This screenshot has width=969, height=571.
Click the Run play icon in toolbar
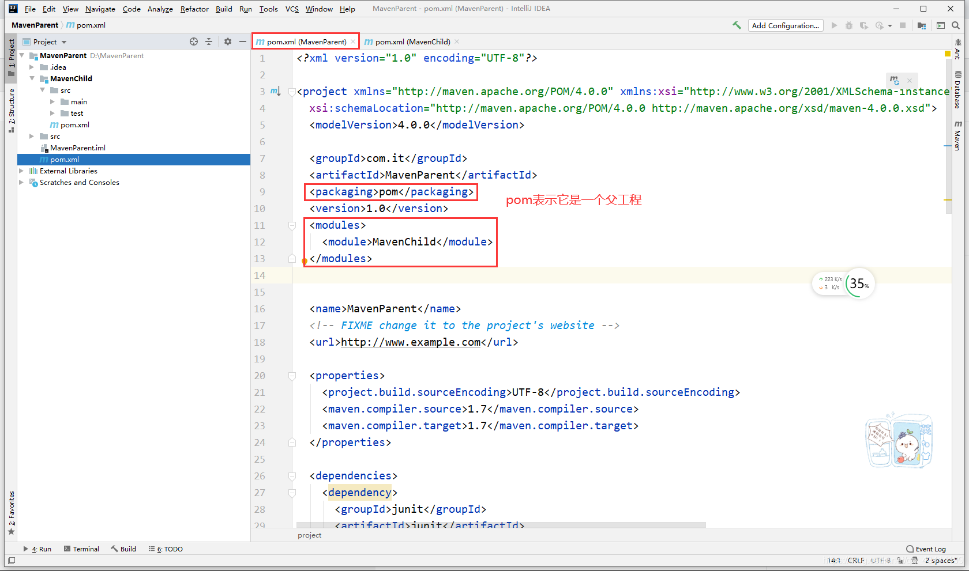click(x=834, y=25)
